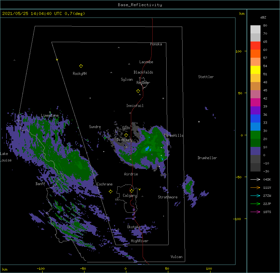Select the yellow diamond marker below RedDeer
Viewport: 280px width, 273px height.
pyautogui.click(x=138, y=91)
